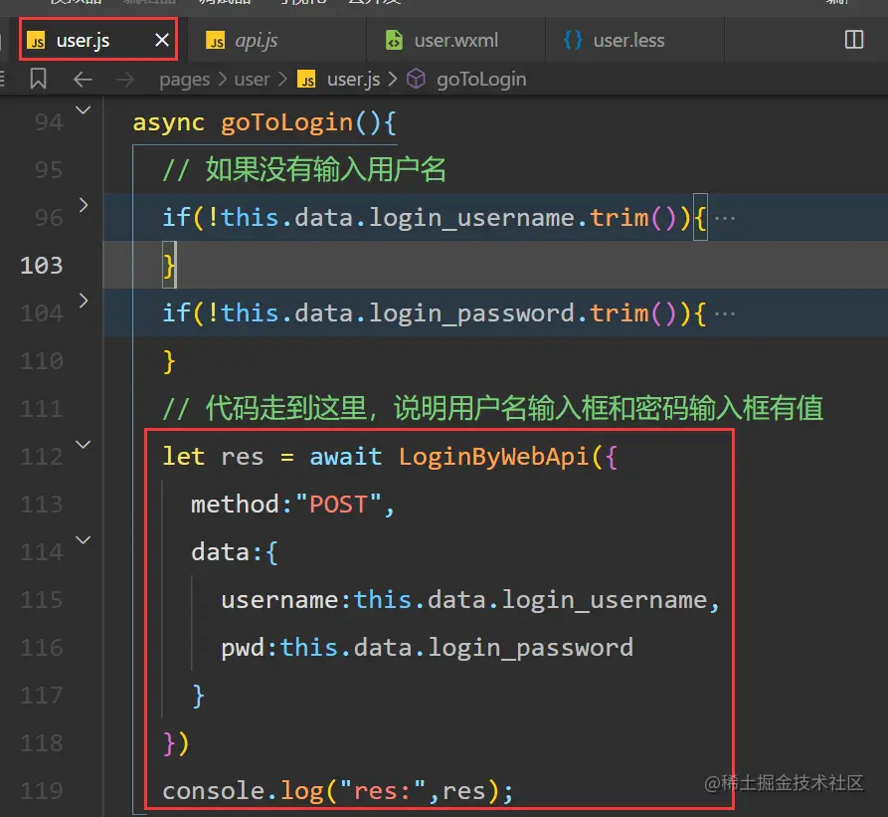The height and width of the screenshot is (817, 888).
Task: Click the login_password text on line 116
Action: (x=530, y=648)
